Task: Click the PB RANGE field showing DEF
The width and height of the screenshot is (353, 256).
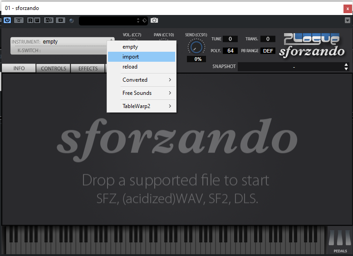Action: pyautogui.click(x=268, y=51)
